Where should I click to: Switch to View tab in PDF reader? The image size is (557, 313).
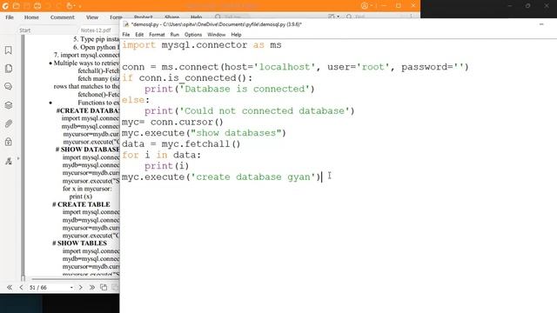pyautogui.click(x=92, y=17)
